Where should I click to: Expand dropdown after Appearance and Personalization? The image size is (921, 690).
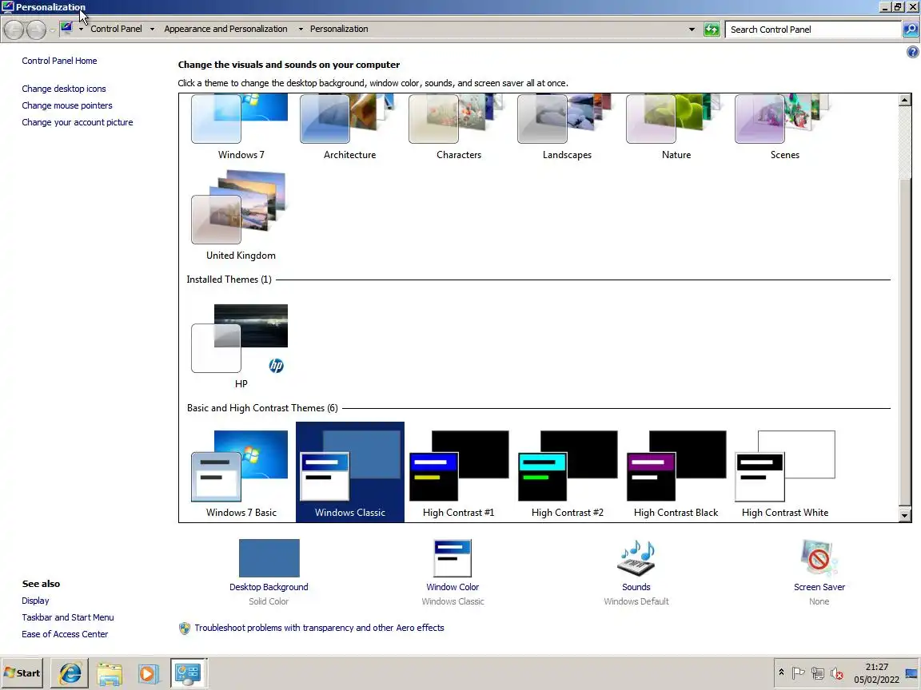(301, 29)
